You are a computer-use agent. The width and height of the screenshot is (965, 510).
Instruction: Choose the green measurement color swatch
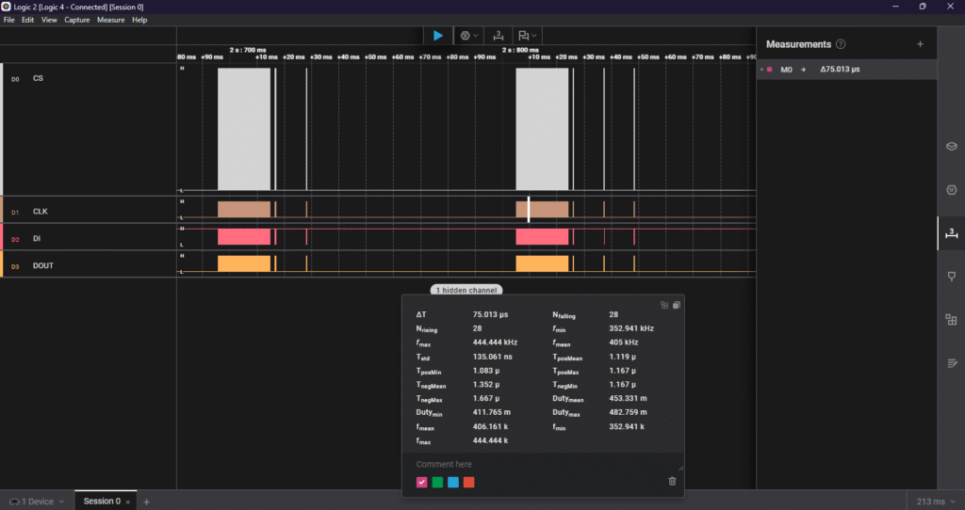pyautogui.click(x=437, y=483)
